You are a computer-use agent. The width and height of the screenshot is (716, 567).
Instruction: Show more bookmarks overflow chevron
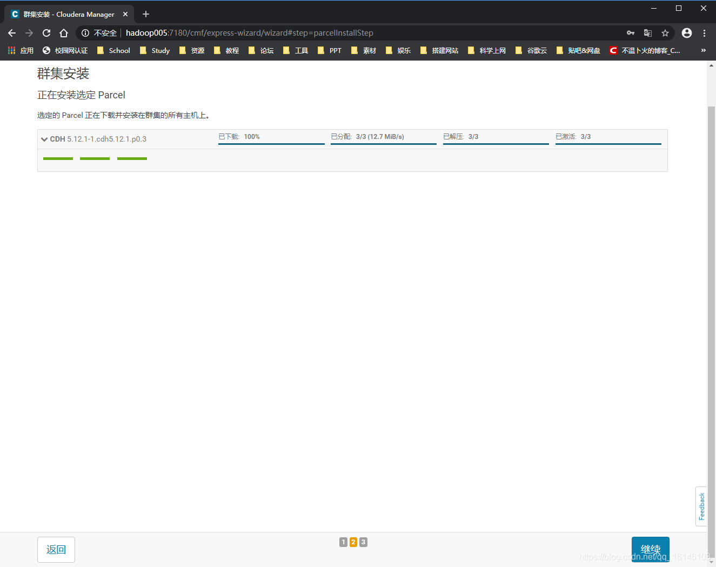click(x=703, y=50)
